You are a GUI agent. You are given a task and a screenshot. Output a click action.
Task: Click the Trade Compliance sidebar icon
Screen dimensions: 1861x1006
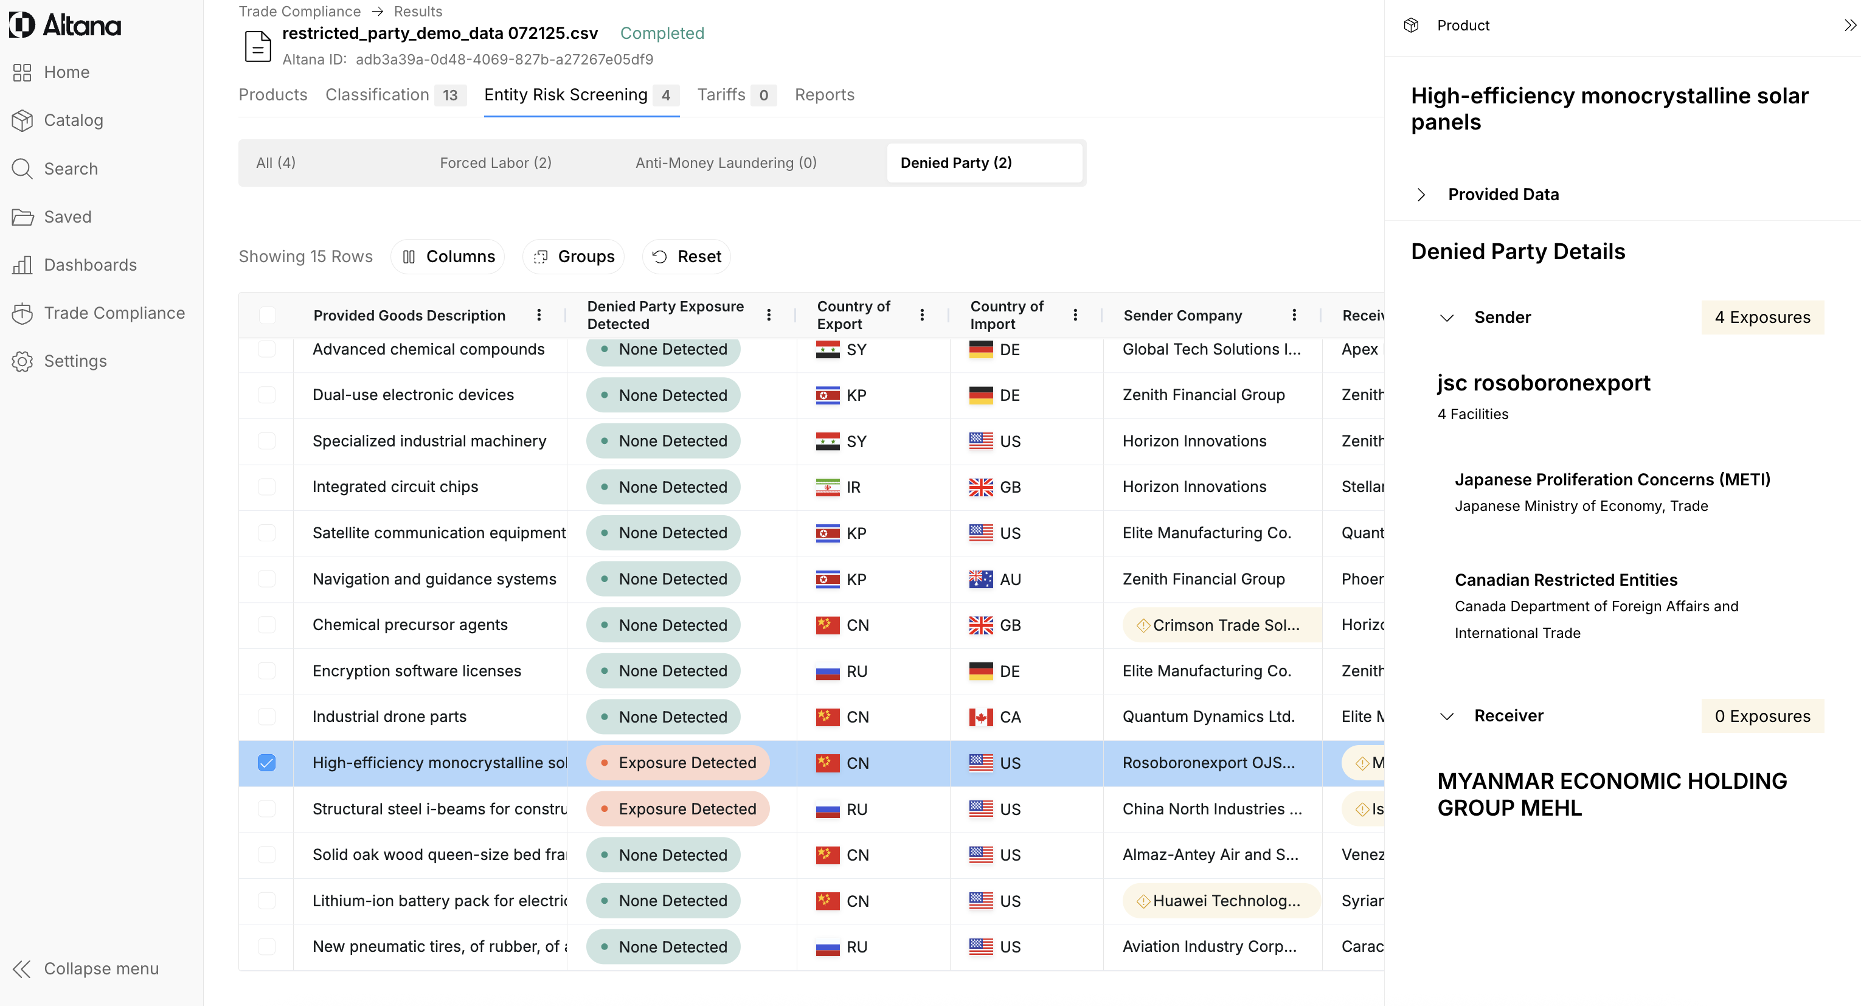tap(23, 313)
